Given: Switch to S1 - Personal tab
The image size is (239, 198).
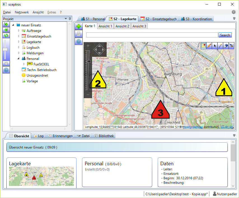Looking at the screenshot, I should click(x=93, y=19).
